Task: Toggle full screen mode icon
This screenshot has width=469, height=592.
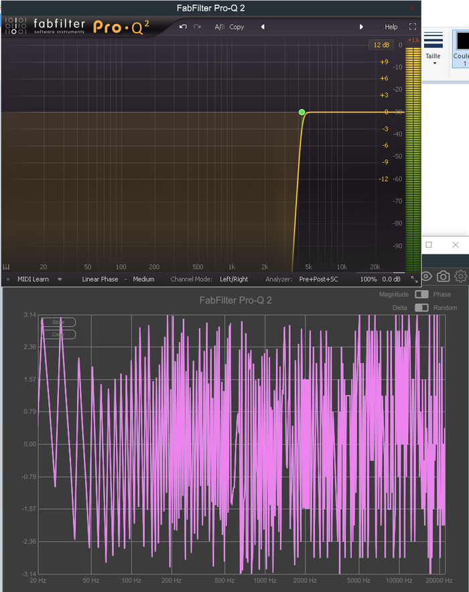Action: [x=413, y=26]
